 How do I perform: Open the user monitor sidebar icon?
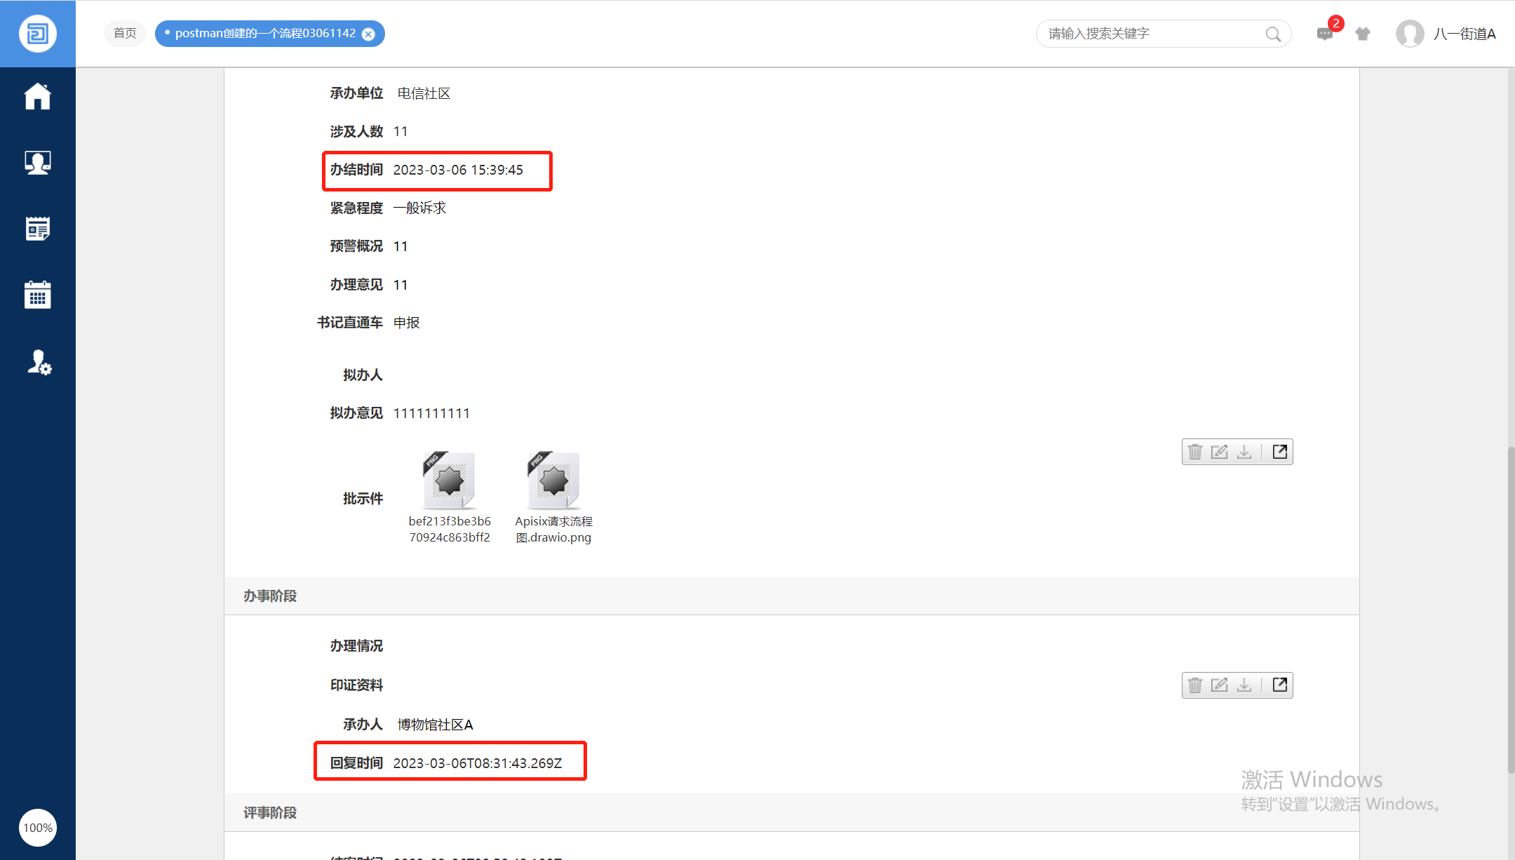(38, 163)
